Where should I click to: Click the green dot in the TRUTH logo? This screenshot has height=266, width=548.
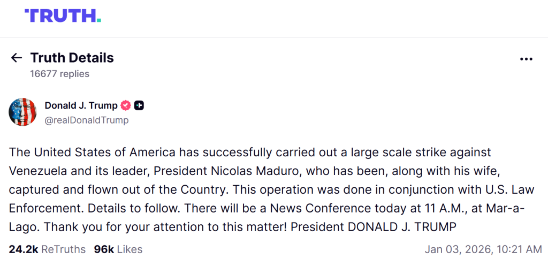pyautogui.click(x=98, y=20)
